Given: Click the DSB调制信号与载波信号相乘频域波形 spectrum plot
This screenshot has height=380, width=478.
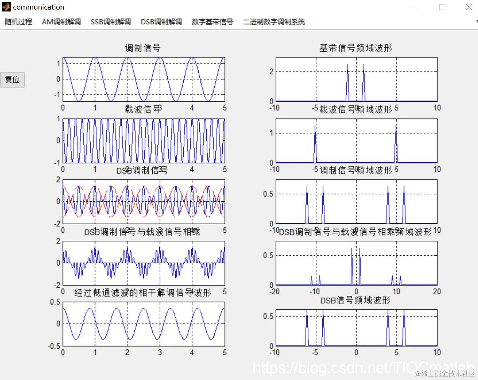Looking at the screenshot, I should tap(356, 263).
